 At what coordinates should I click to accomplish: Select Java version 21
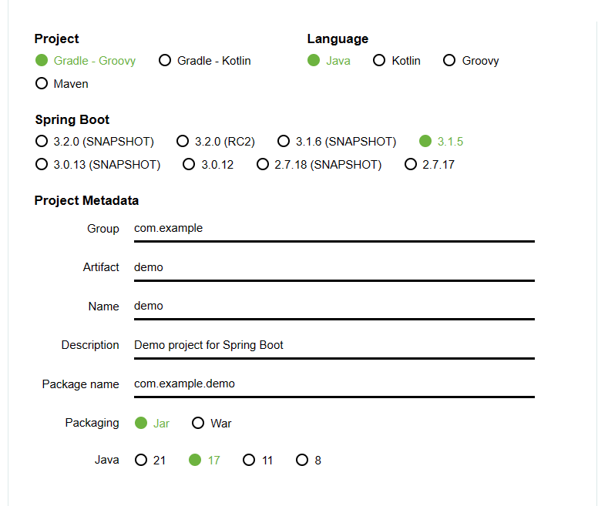141,461
